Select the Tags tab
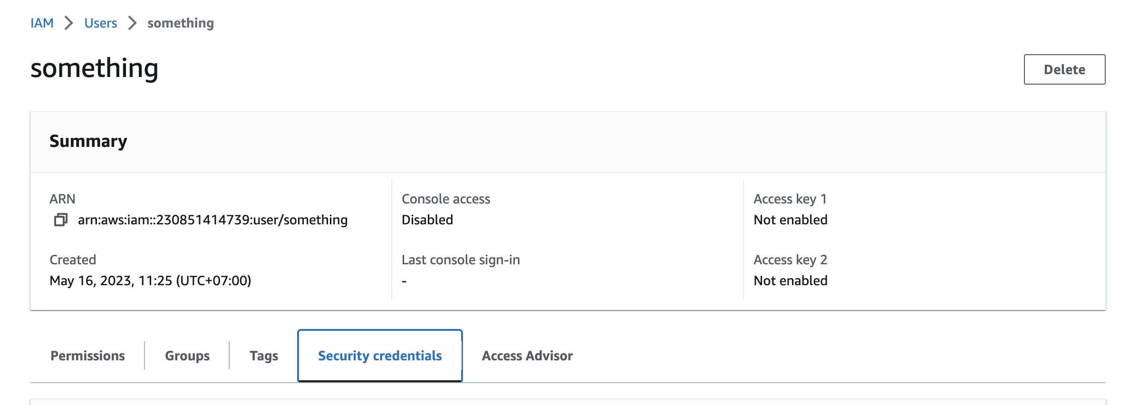Screen dimensions: 1139x405 tap(264, 355)
